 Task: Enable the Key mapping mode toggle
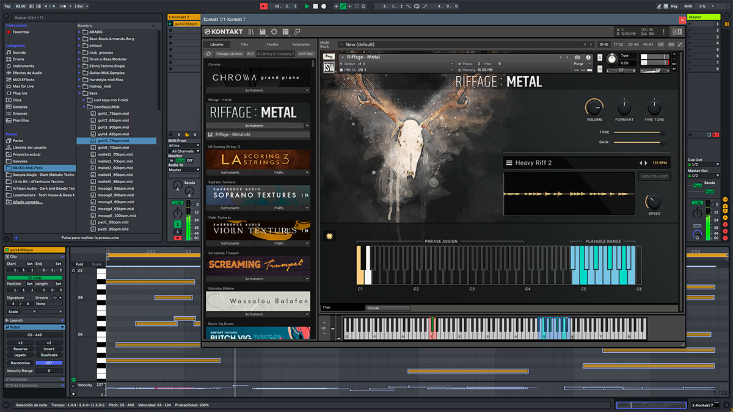click(674, 6)
